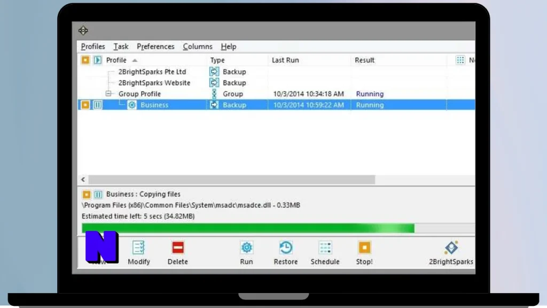The image size is (547, 308).
Task: Click backup type icon for 2BrightSparks Pte Ltd
Action: (x=214, y=72)
